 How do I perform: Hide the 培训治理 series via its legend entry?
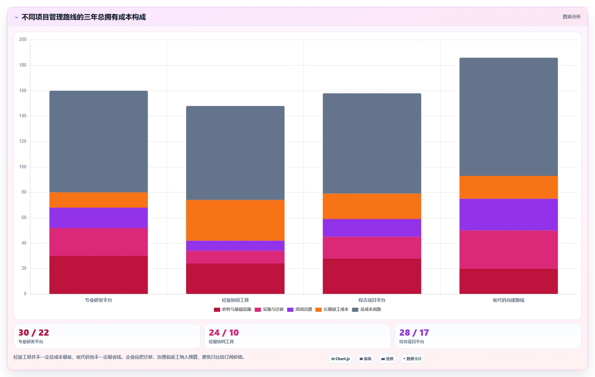[x=299, y=309]
